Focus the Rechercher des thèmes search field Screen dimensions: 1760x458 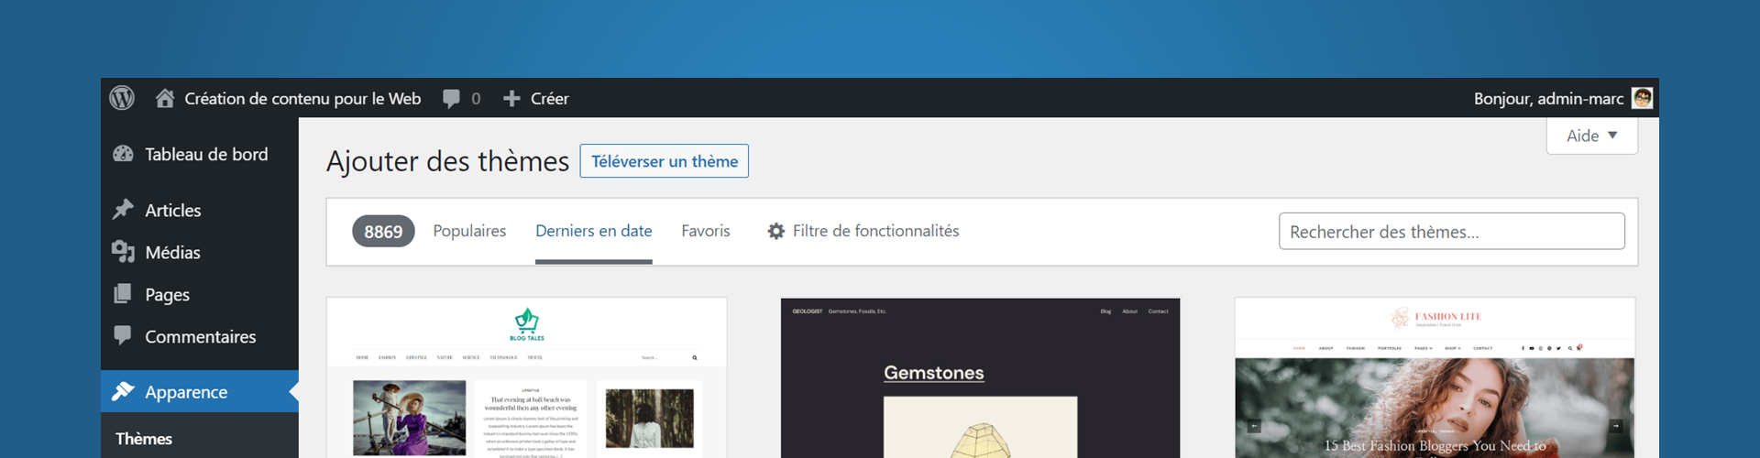pos(1452,231)
